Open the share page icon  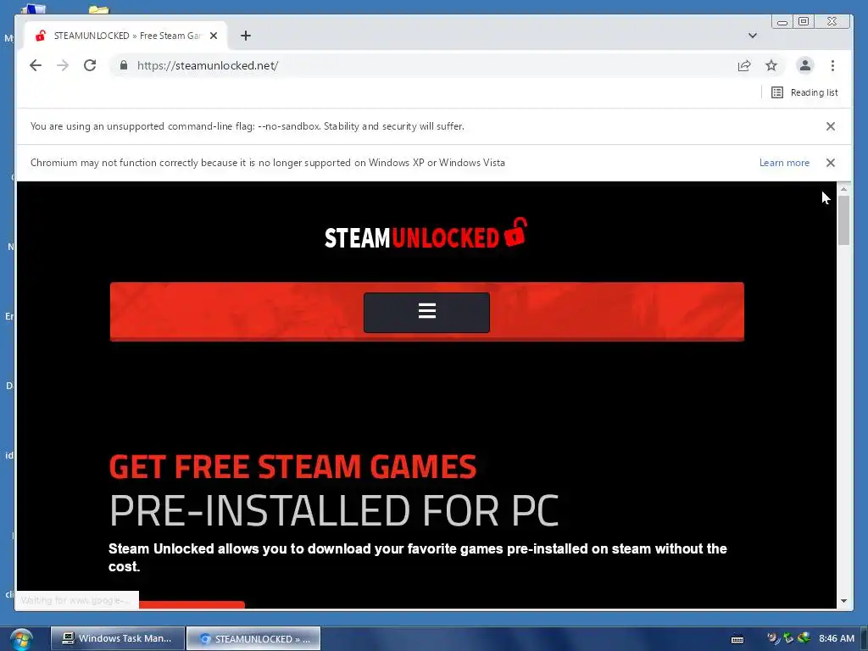744,65
